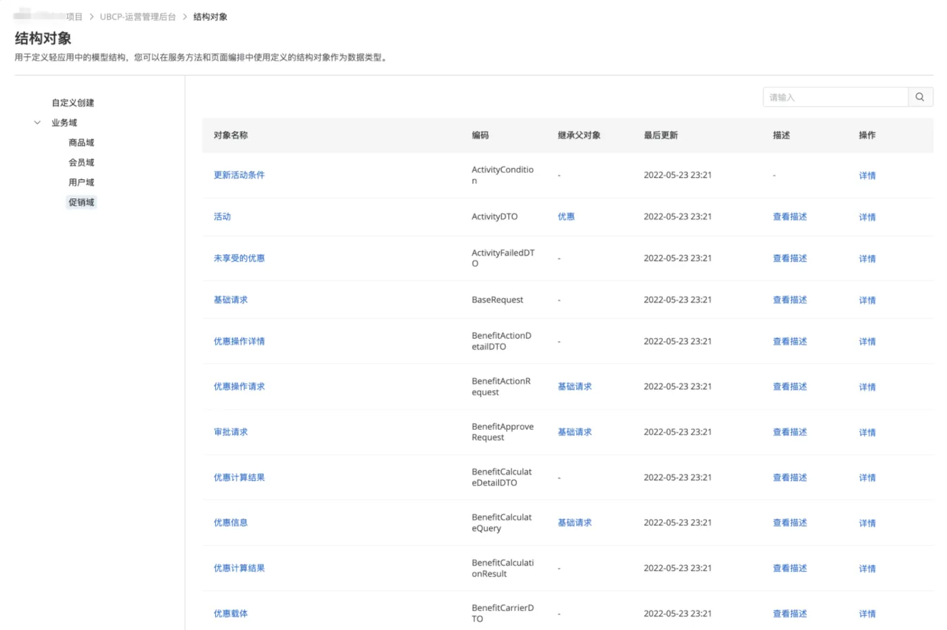Open the 优惠操作详情 object link
The height and width of the screenshot is (630, 947).
pyautogui.click(x=239, y=341)
